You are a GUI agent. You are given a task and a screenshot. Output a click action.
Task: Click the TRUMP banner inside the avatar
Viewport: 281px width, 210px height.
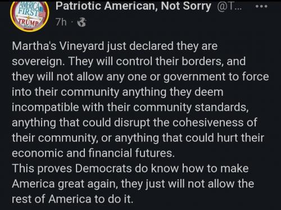click(x=29, y=22)
